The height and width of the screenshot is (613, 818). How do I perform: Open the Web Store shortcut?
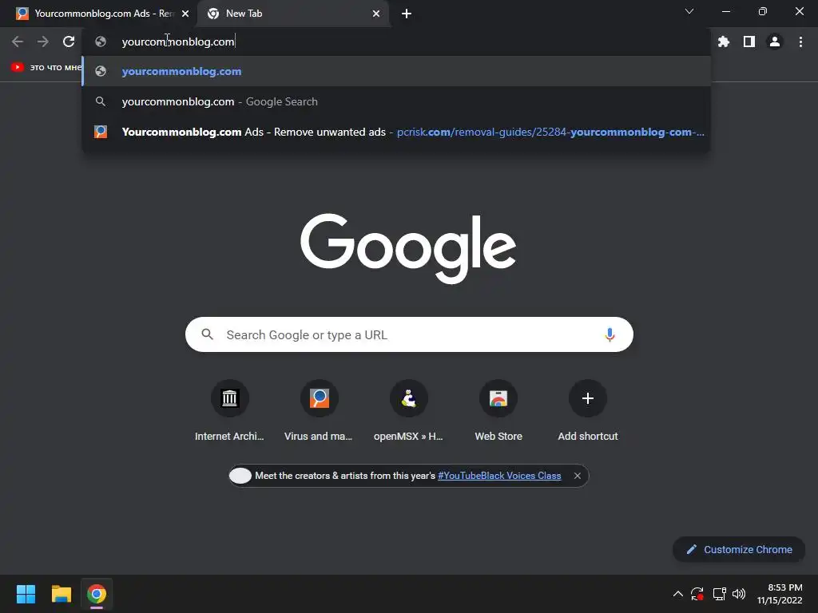point(498,411)
